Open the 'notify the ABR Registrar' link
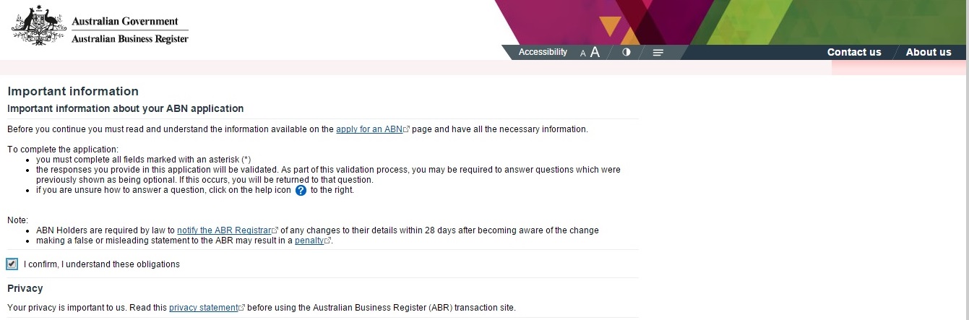Screen dimensions: 969x320 (224, 230)
